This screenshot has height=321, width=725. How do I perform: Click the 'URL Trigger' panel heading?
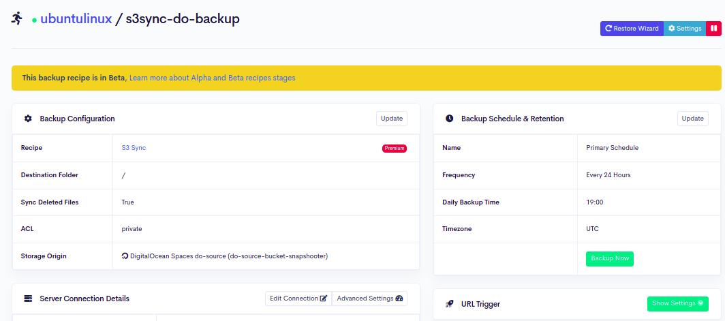coord(480,304)
